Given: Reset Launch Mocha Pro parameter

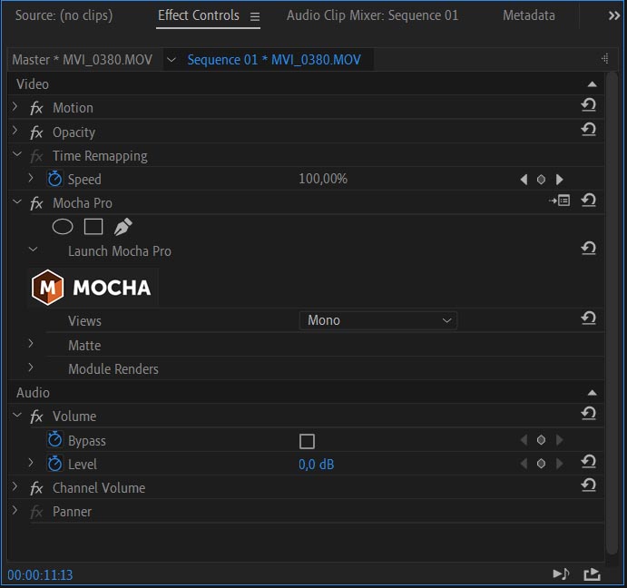Looking at the screenshot, I should [x=589, y=249].
